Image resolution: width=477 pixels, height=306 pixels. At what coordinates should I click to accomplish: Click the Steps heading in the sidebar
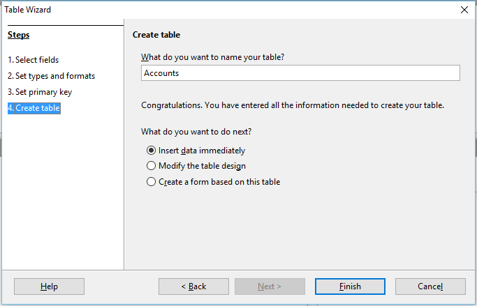(x=19, y=35)
